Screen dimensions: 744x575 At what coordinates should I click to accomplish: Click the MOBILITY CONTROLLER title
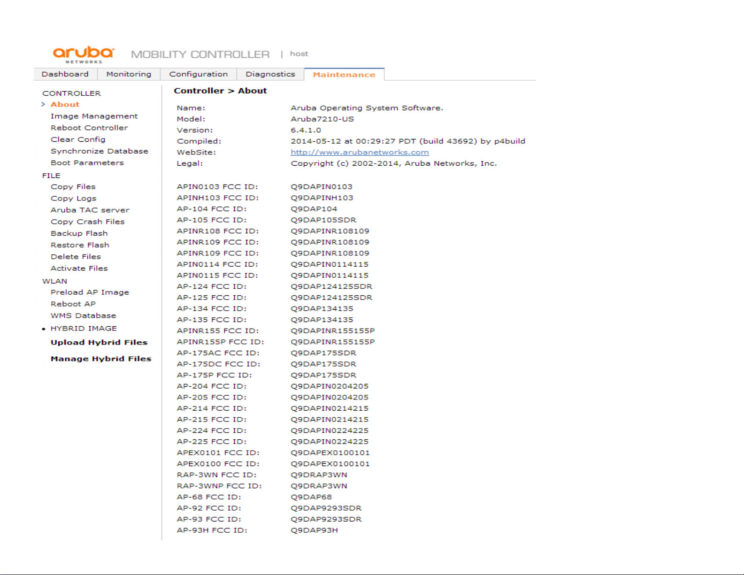click(x=200, y=54)
